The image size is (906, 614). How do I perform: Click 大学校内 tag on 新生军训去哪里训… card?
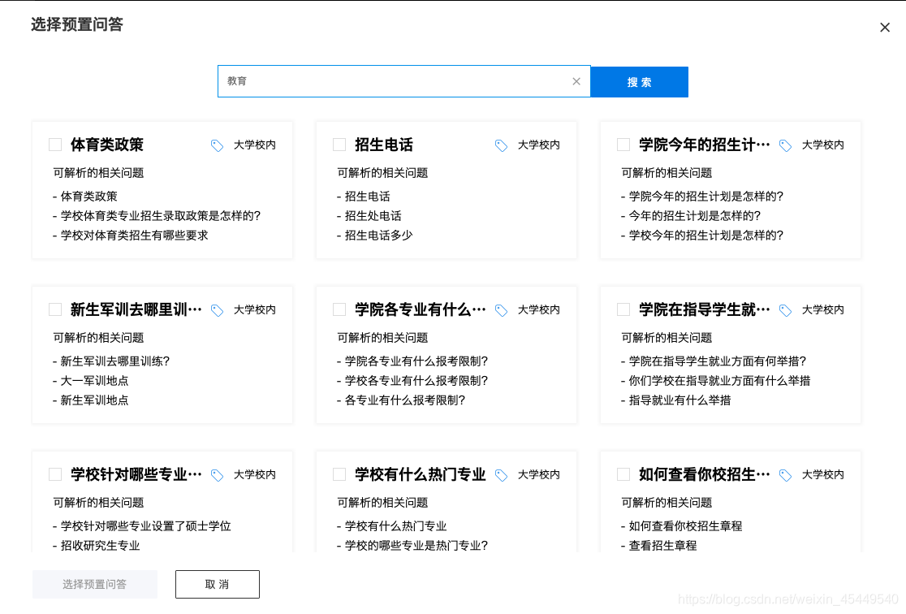click(254, 310)
